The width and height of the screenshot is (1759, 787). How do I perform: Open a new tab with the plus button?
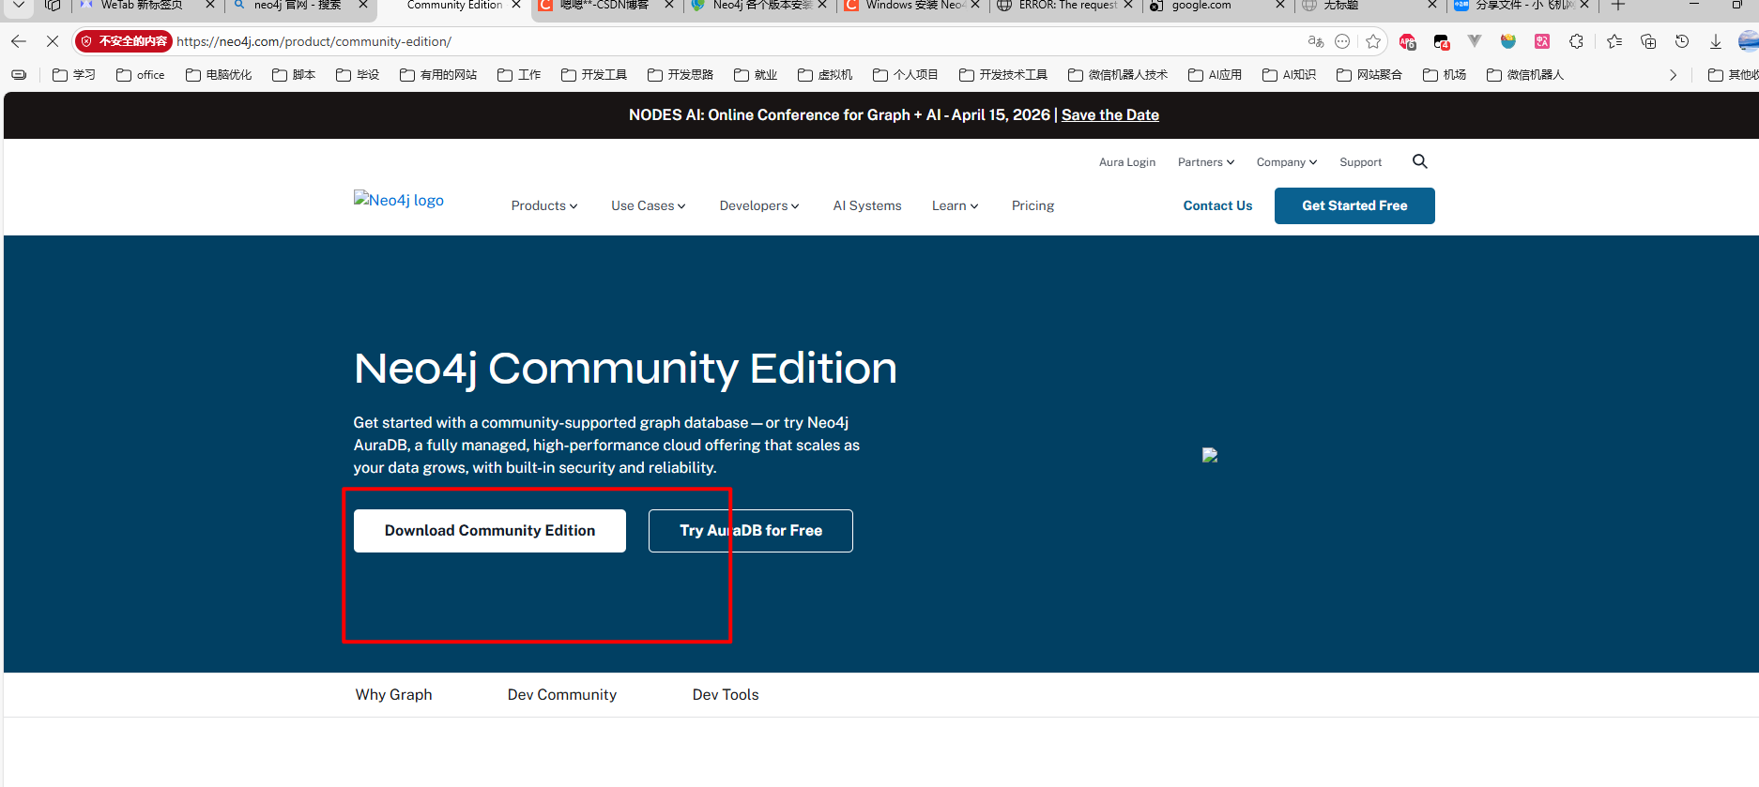pyautogui.click(x=1618, y=6)
